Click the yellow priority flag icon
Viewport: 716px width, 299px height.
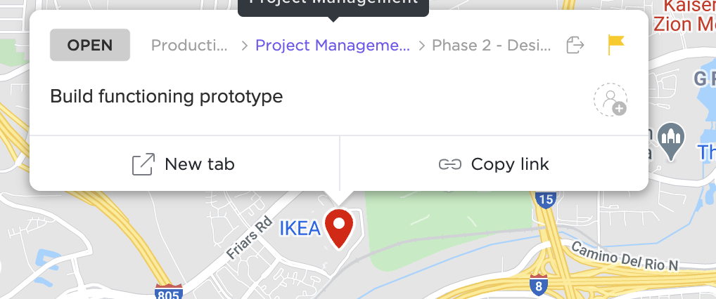tap(616, 46)
